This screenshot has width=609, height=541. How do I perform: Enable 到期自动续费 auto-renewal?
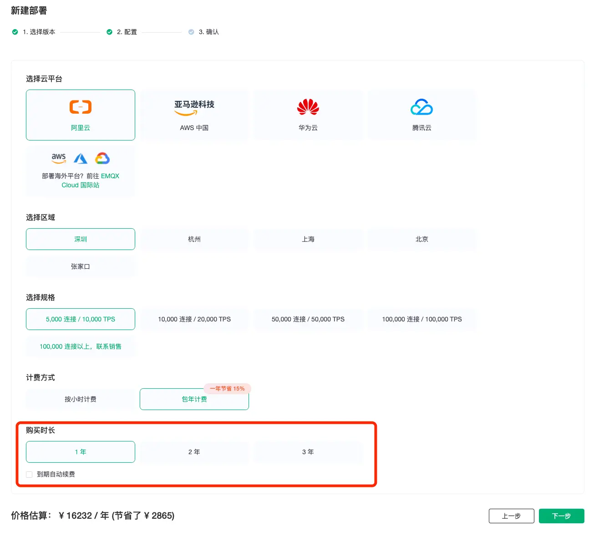(29, 474)
